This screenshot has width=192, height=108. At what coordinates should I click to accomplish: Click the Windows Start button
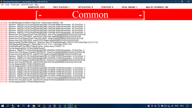pos(2,106)
